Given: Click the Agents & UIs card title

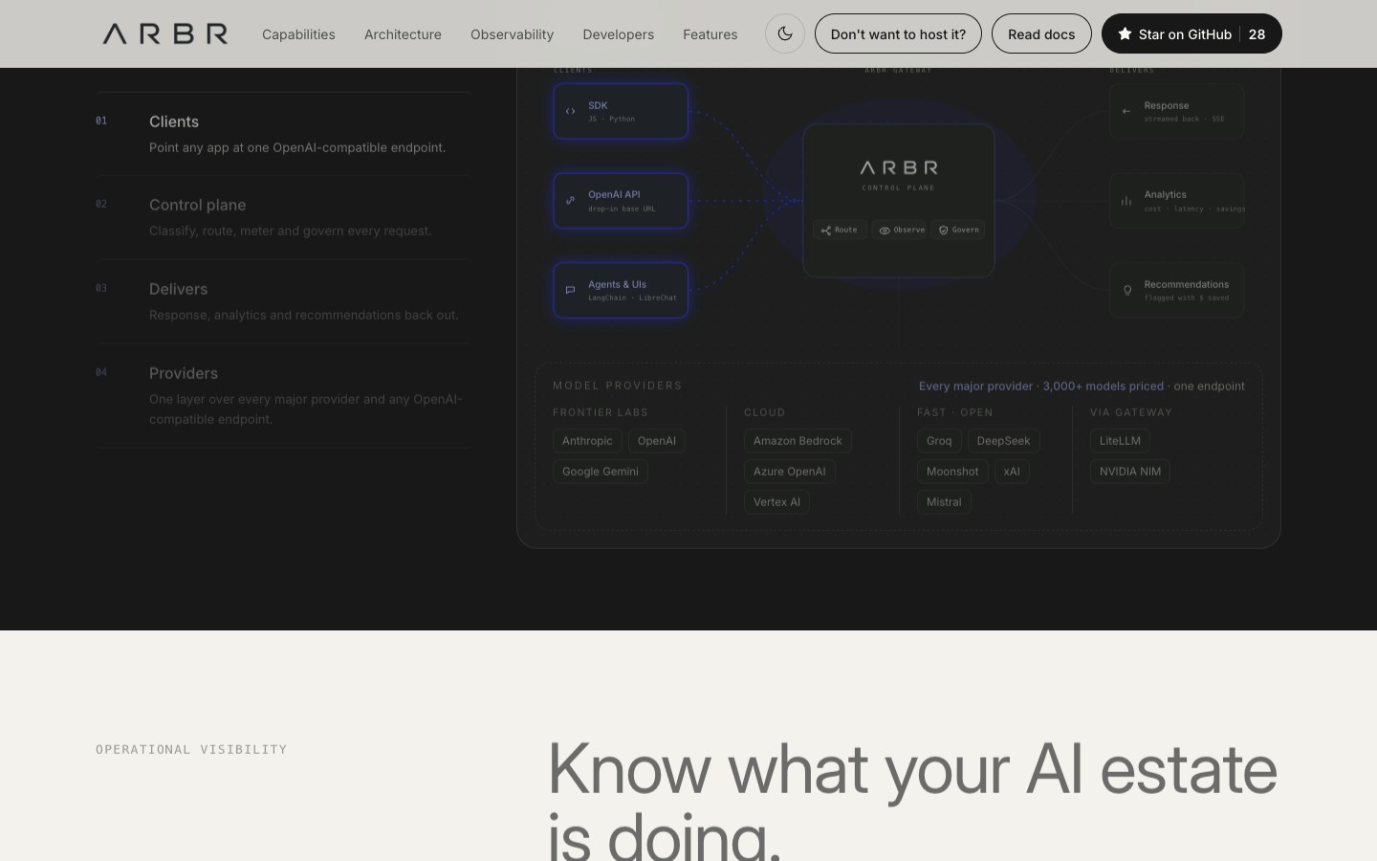Looking at the screenshot, I should click(617, 284).
